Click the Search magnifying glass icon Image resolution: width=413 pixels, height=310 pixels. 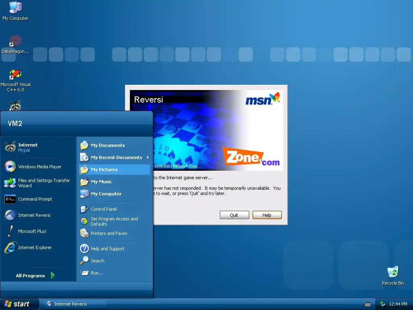pos(84,261)
